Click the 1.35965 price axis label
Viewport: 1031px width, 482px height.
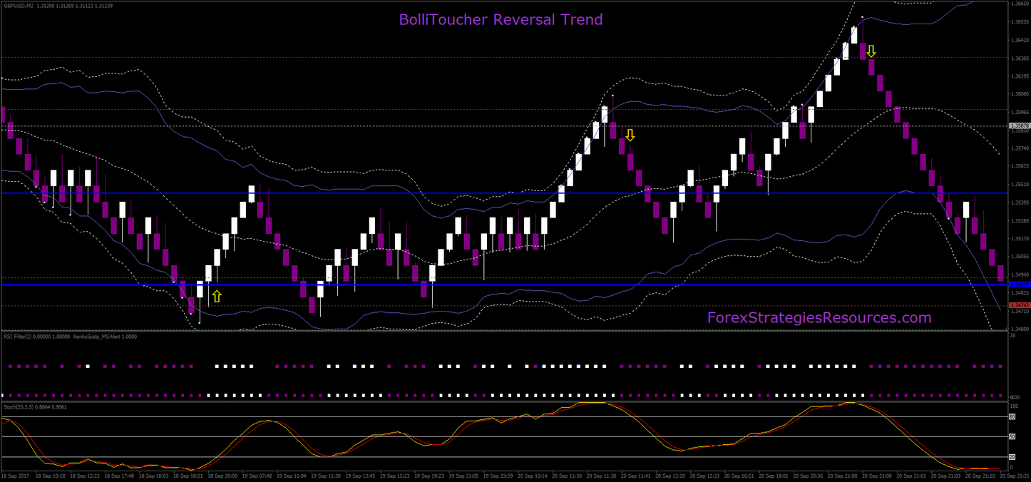click(1020, 112)
